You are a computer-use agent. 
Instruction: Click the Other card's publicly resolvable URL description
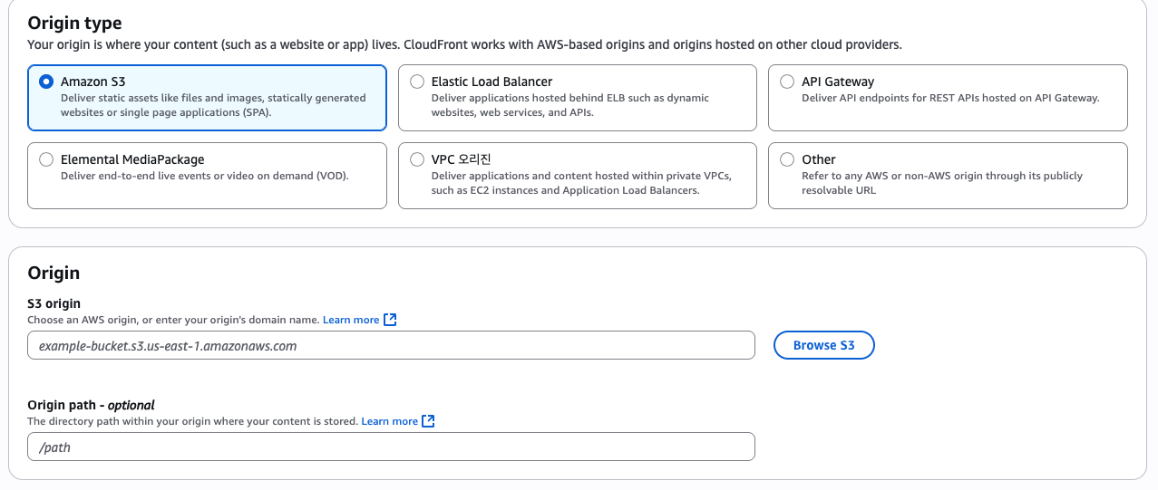pos(941,183)
